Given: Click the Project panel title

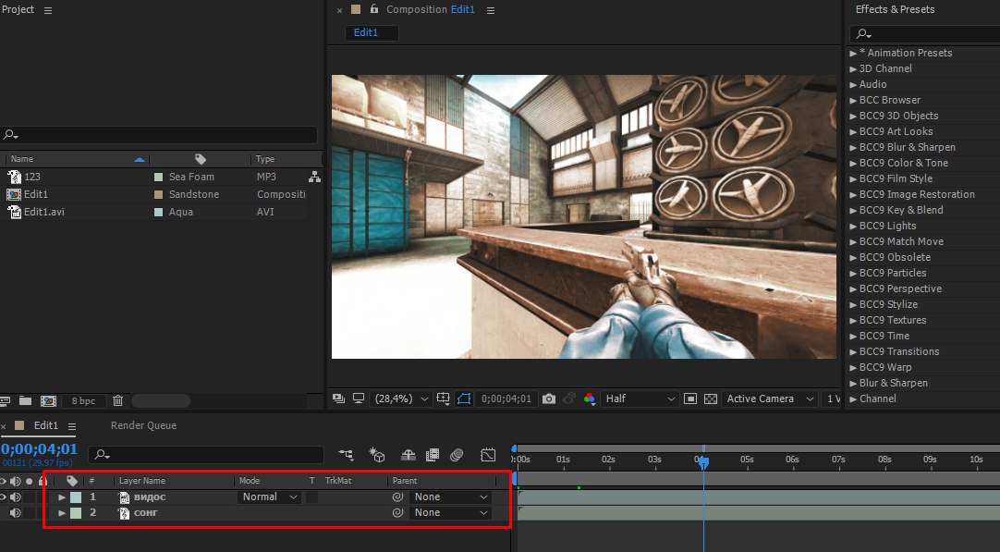Looking at the screenshot, I should click(18, 9).
